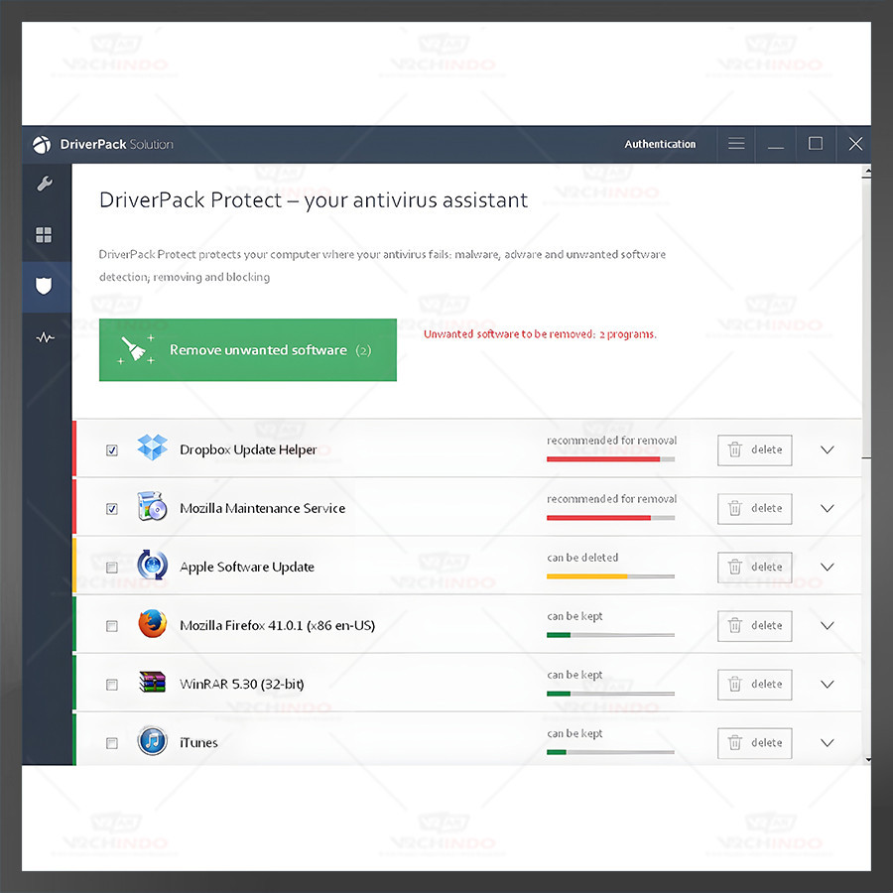Viewport: 893px width, 893px height.
Task: Click the 'iTunes' name text
Action: [198, 742]
